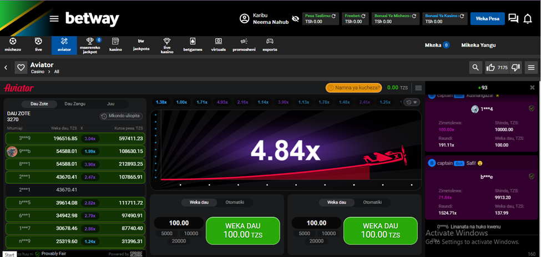541x257 pixels.
Task: Hide balance with the eye icon
Action: click(295, 19)
